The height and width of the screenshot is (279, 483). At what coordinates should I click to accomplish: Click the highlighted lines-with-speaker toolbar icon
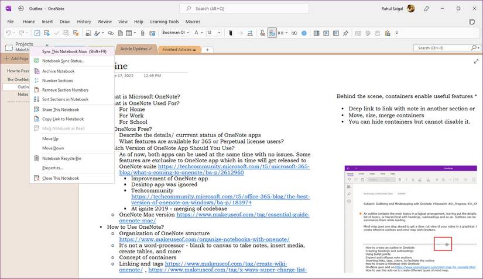[x=272, y=33]
